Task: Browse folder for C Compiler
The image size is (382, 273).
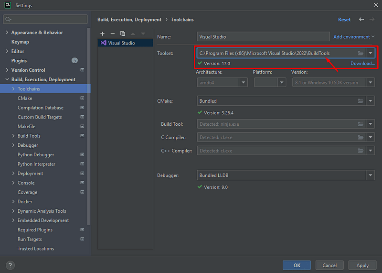Action: pyautogui.click(x=361, y=137)
